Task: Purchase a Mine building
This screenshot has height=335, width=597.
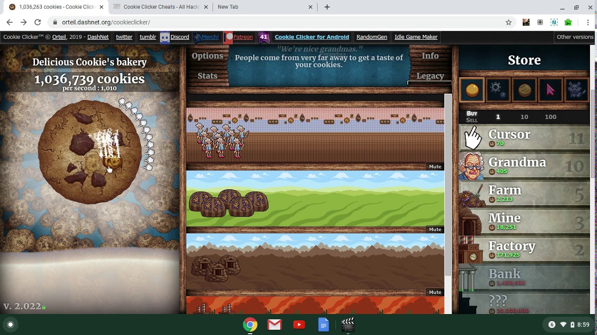Action: 524,221
